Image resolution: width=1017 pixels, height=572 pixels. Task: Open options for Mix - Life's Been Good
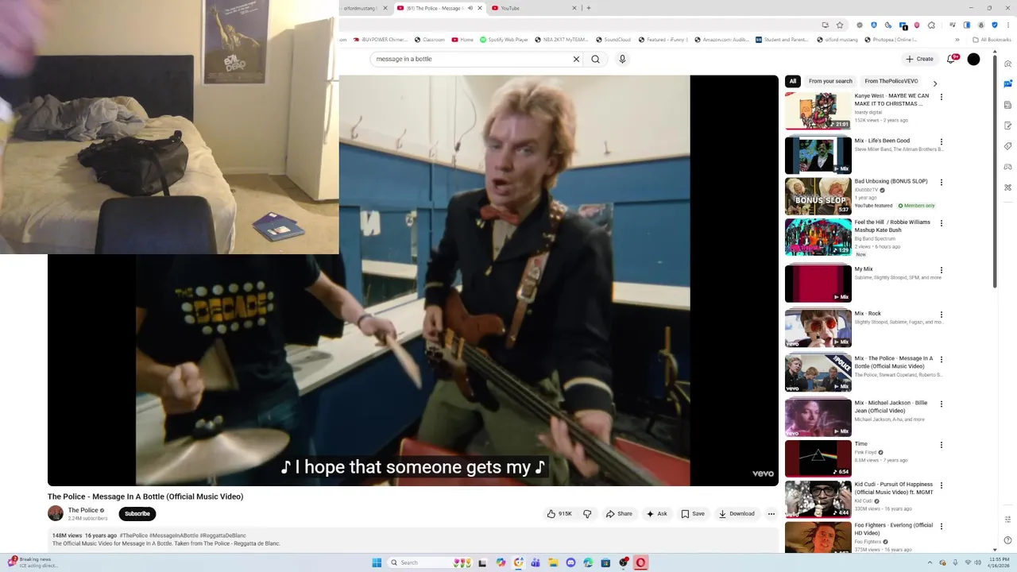tap(942, 141)
